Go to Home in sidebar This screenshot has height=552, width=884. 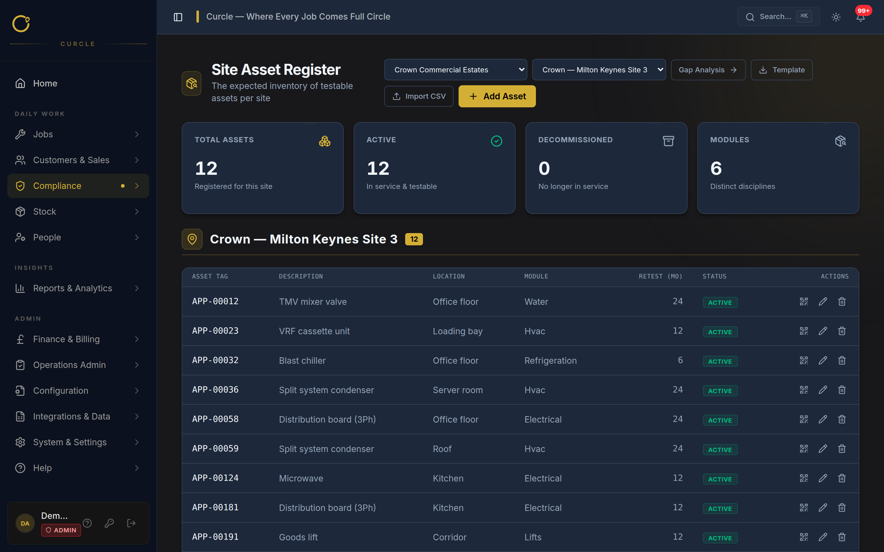tap(78, 83)
